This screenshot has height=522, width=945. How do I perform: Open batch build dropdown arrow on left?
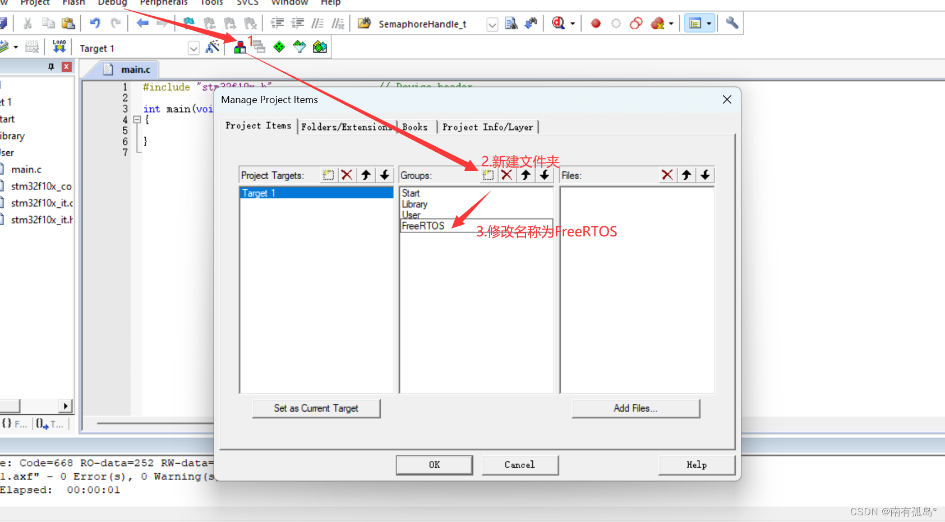point(16,47)
